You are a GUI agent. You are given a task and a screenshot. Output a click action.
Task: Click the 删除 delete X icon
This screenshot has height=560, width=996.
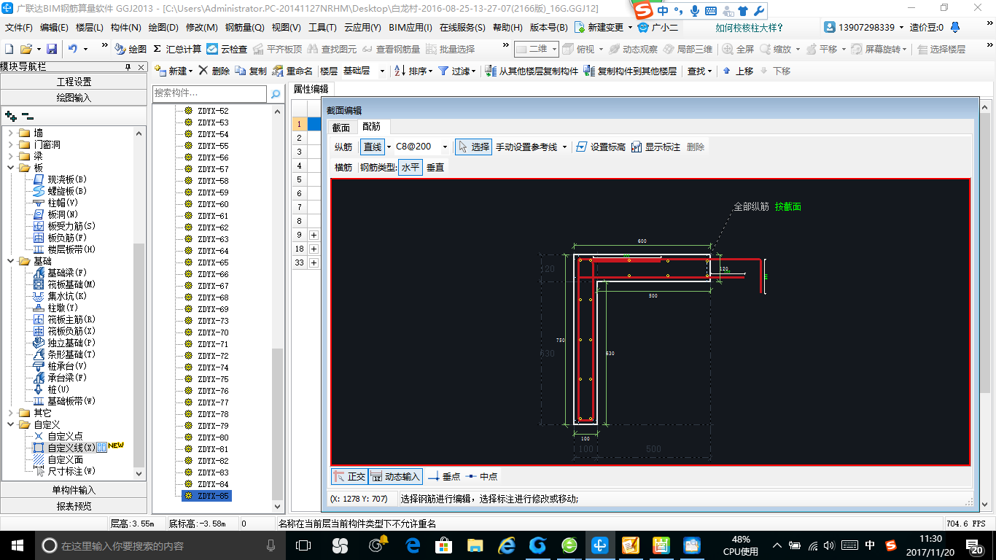click(x=203, y=71)
